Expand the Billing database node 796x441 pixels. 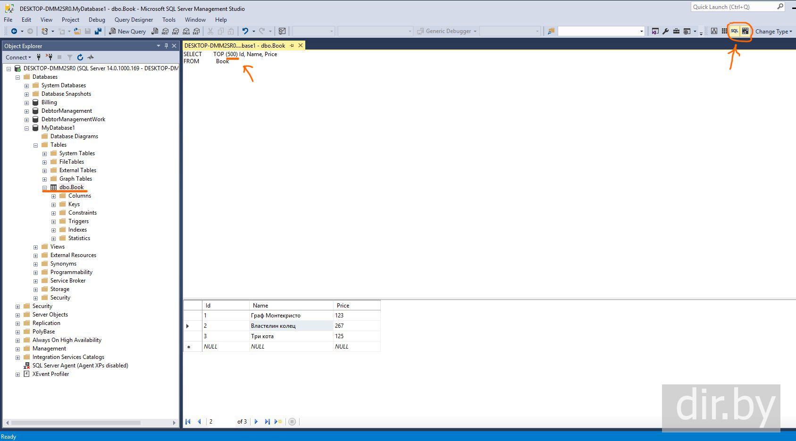[26, 103]
